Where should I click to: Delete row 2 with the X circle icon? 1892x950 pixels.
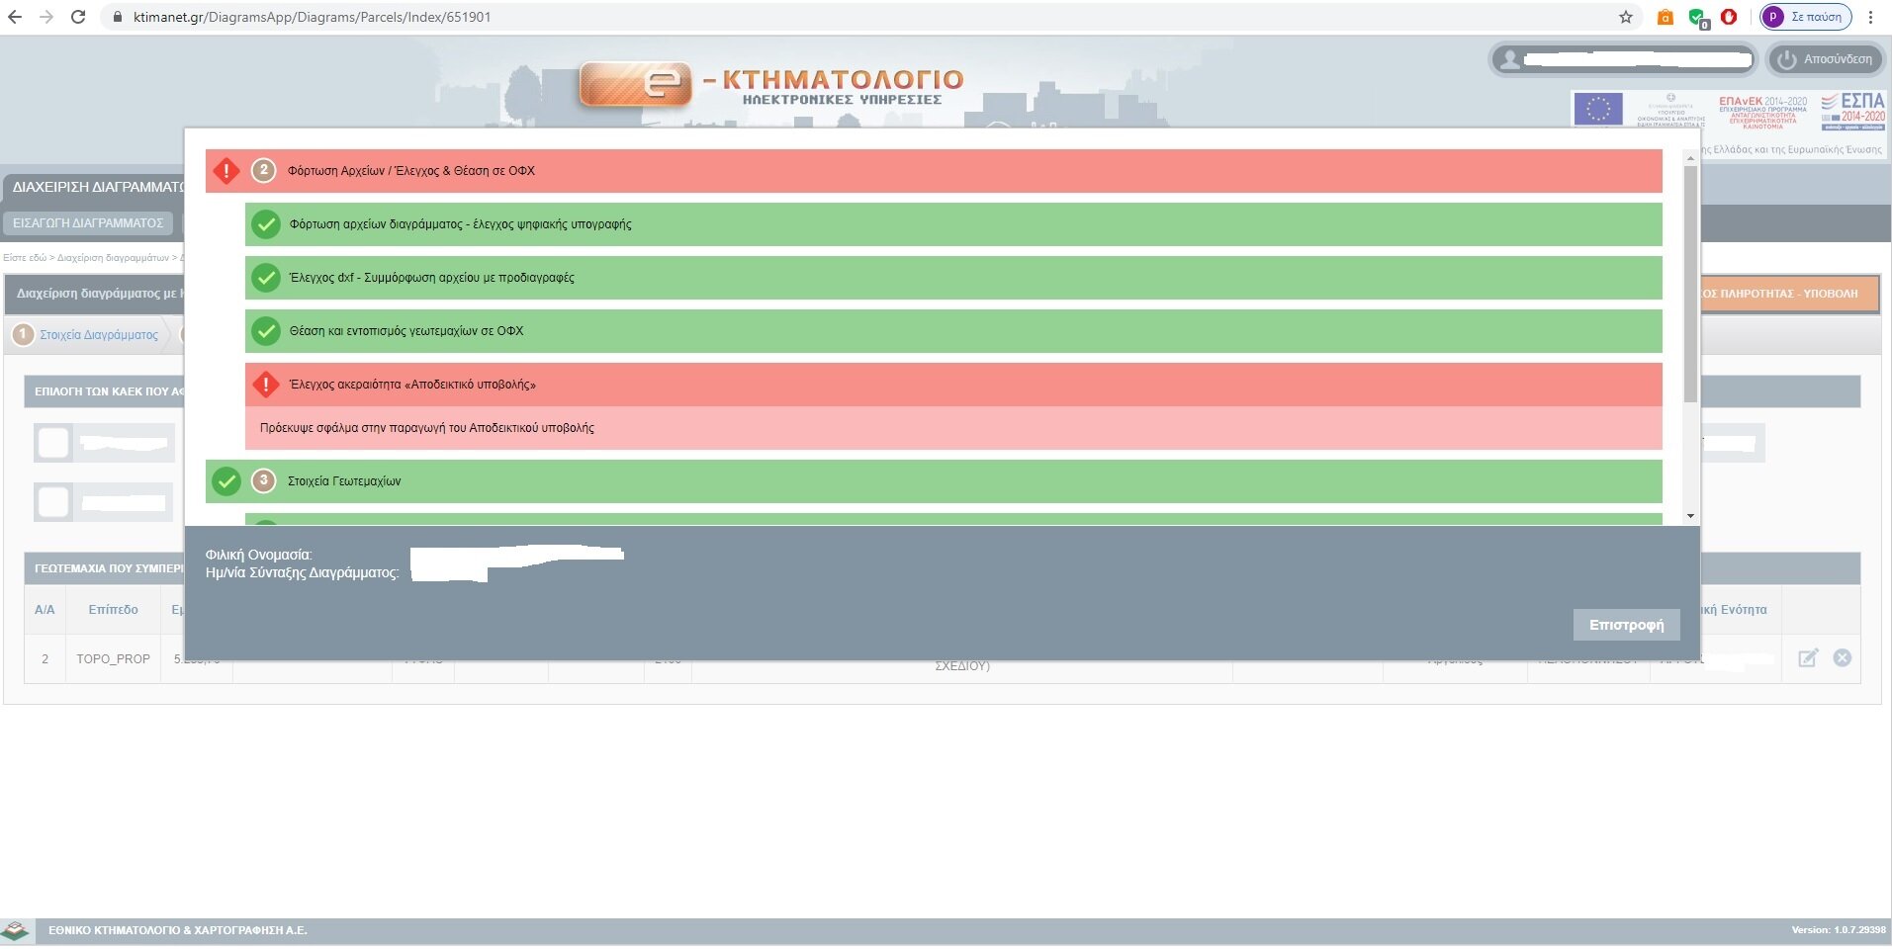pos(1843,658)
